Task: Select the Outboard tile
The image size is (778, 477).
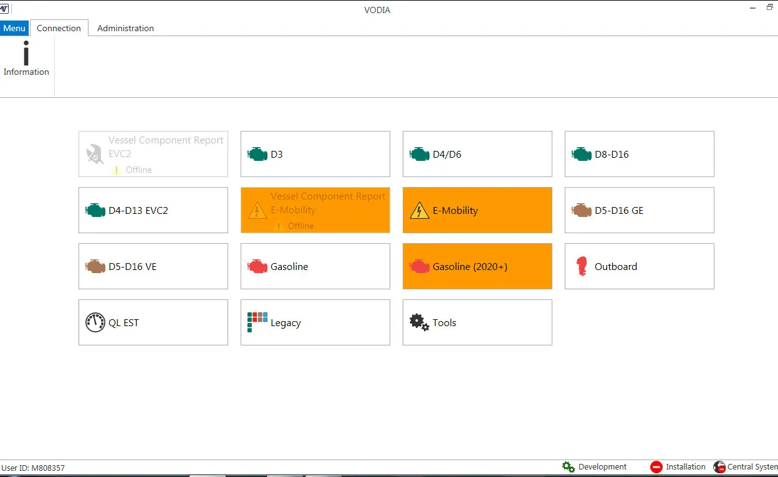Action: tap(640, 266)
